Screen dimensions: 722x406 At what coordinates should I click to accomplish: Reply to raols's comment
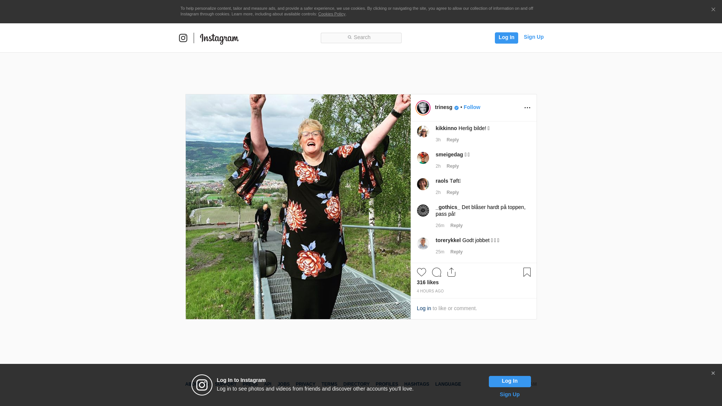pos(453,192)
